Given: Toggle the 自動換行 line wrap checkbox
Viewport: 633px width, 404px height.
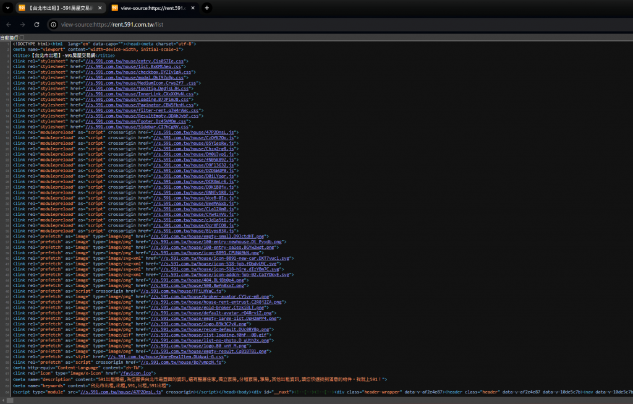Looking at the screenshot, I should point(22,38).
